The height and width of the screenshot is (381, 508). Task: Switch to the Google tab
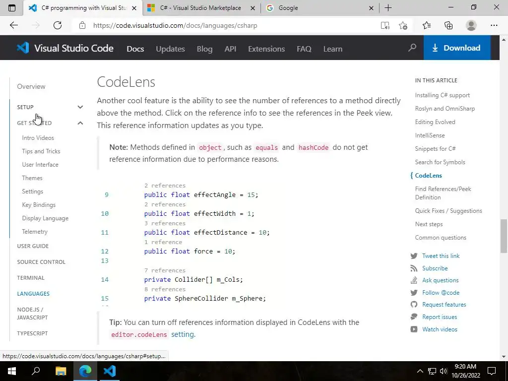pyautogui.click(x=319, y=8)
